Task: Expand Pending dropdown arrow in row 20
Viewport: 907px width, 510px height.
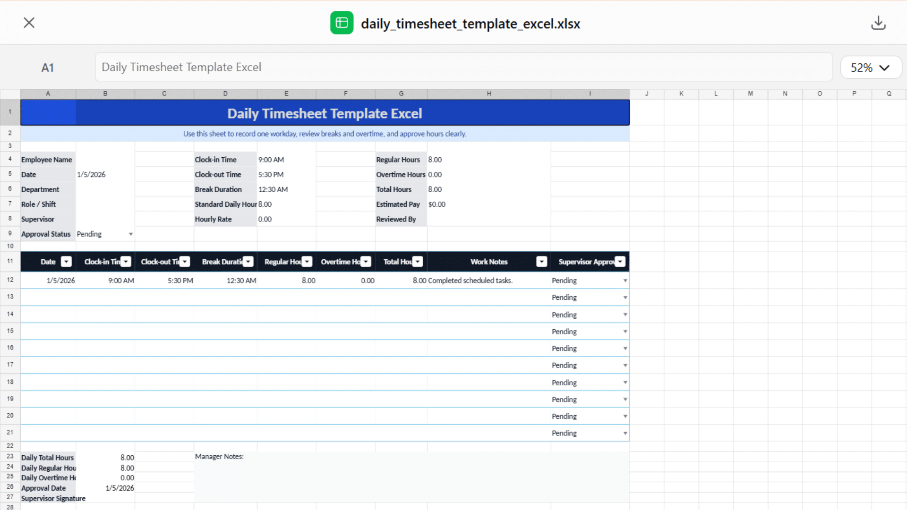Action: pyautogui.click(x=625, y=416)
